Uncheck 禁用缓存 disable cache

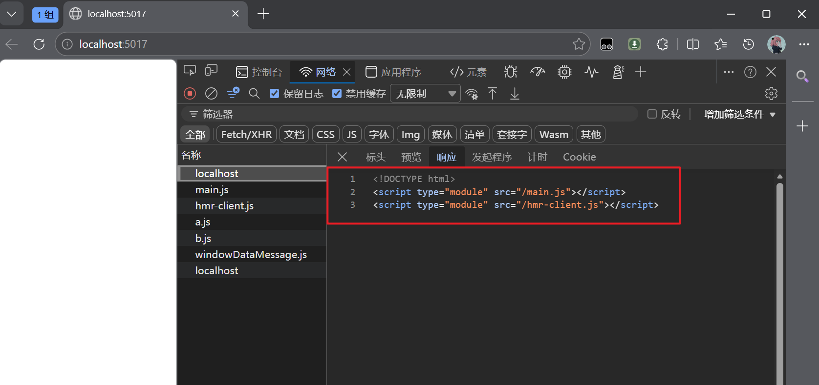[337, 94]
